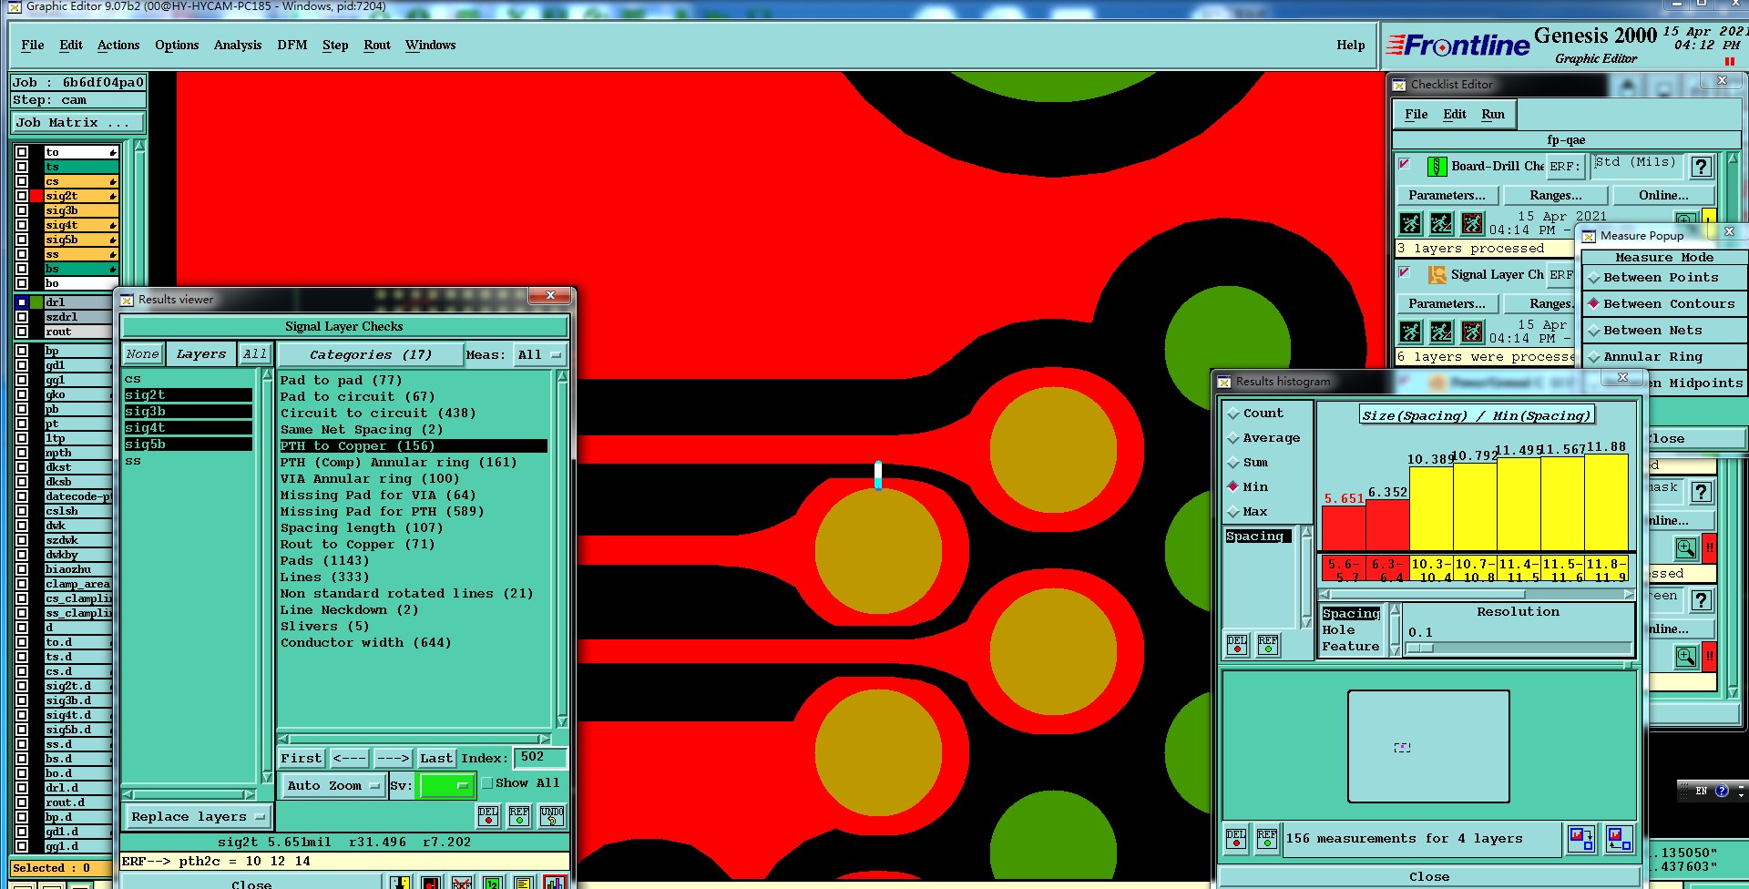Click the red 5.651 histogram bar

(x=1344, y=528)
